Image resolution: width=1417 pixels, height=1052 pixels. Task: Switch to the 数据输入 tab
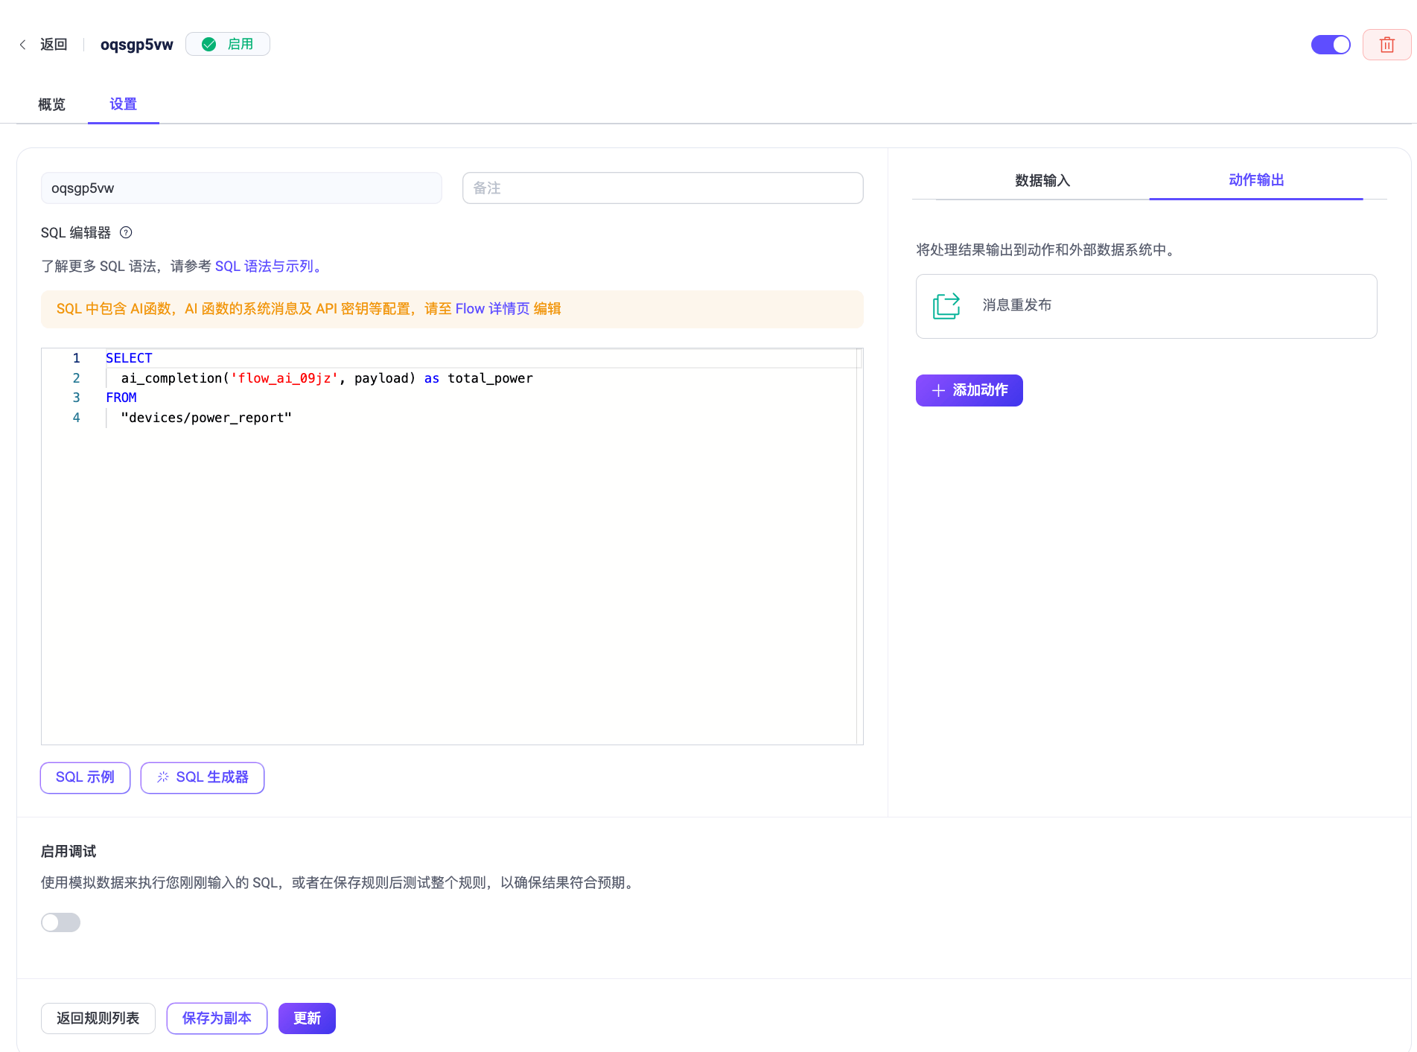coord(1042,180)
